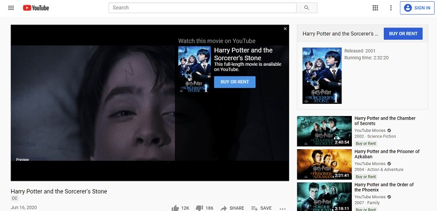The width and height of the screenshot is (437, 211).
Task: Click Buy or Rent badge for Prisoner of Azkaban
Action: point(366,177)
